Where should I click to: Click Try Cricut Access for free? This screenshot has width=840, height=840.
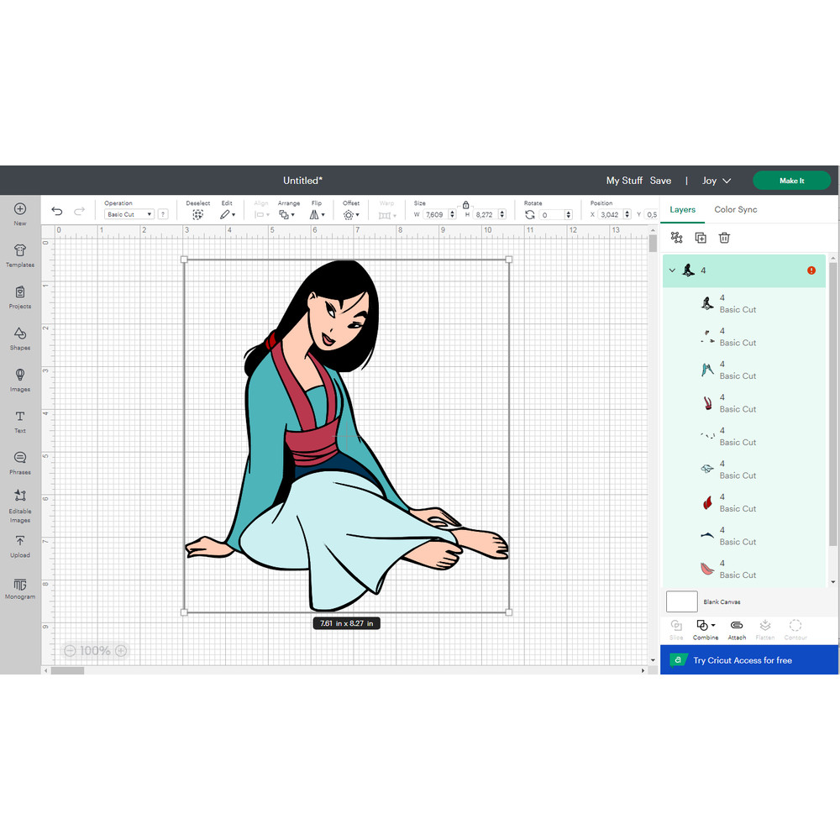(748, 660)
